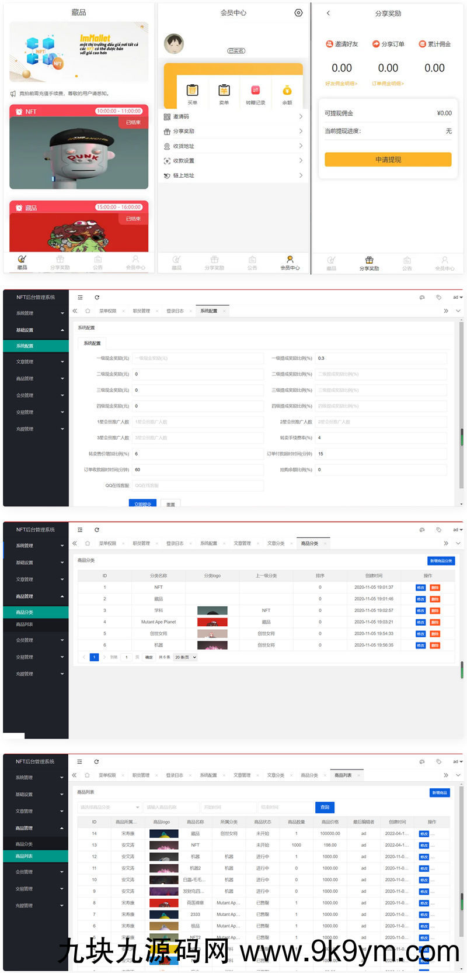This screenshot has width=467, height=973.
Task: Open 请选择商品分类 filter dropdown
Action: 109,808
